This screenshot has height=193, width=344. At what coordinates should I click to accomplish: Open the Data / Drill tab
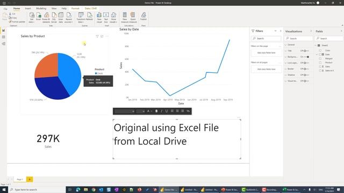(91, 9)
